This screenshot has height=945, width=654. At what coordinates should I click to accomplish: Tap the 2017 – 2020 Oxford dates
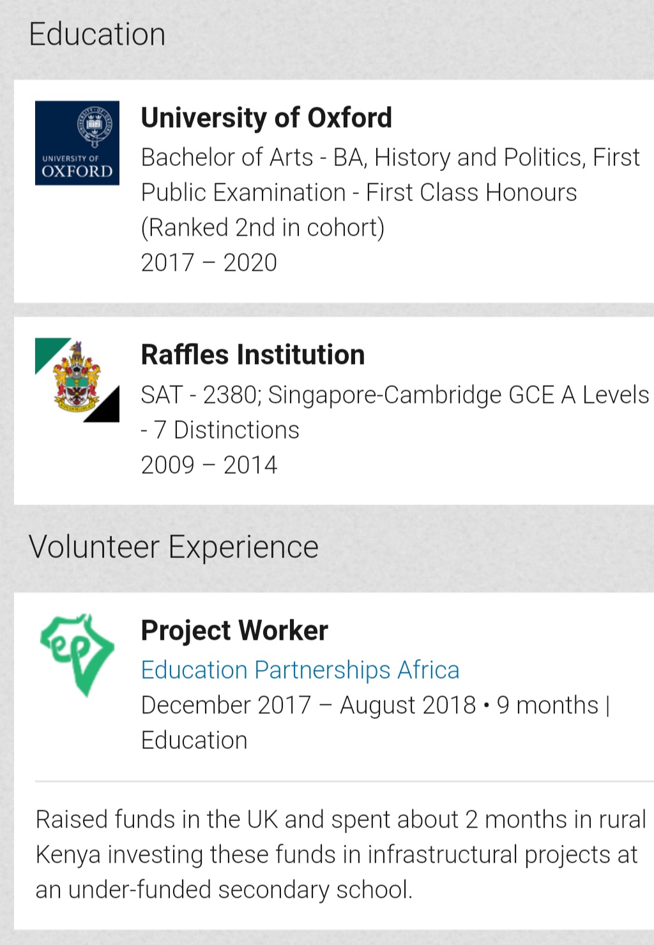(x=209, y=262)
